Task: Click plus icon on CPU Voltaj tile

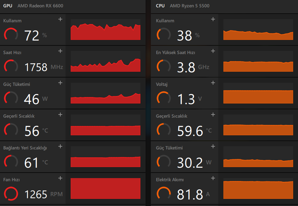Action: [x=213, y=83]
